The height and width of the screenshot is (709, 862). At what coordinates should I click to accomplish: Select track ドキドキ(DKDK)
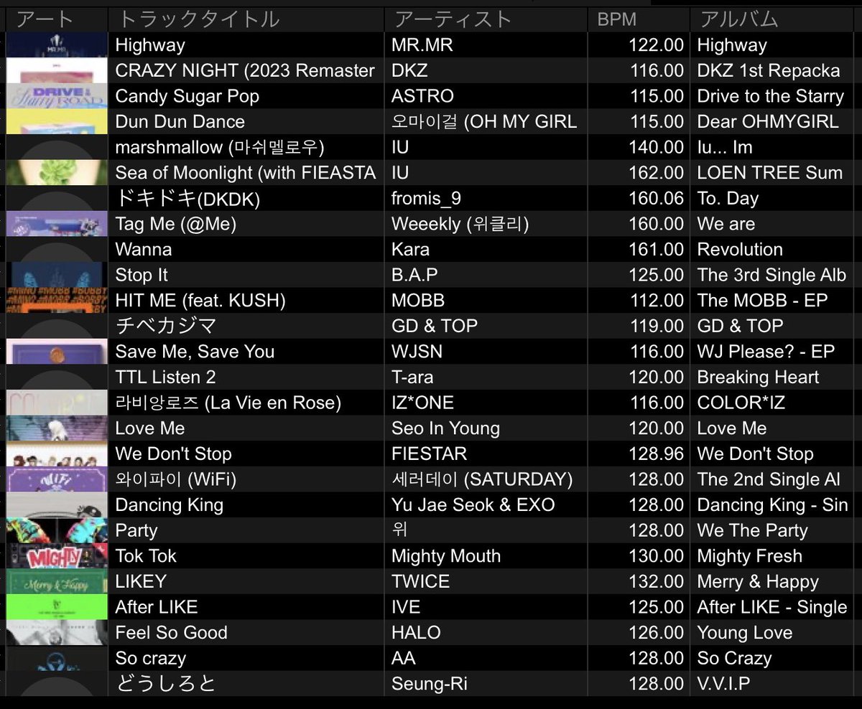[187, 199]
